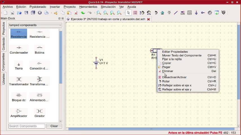Click the Undo green arrow icon
The height and width of the screenshot is (135, 241).
click(83, 13)
